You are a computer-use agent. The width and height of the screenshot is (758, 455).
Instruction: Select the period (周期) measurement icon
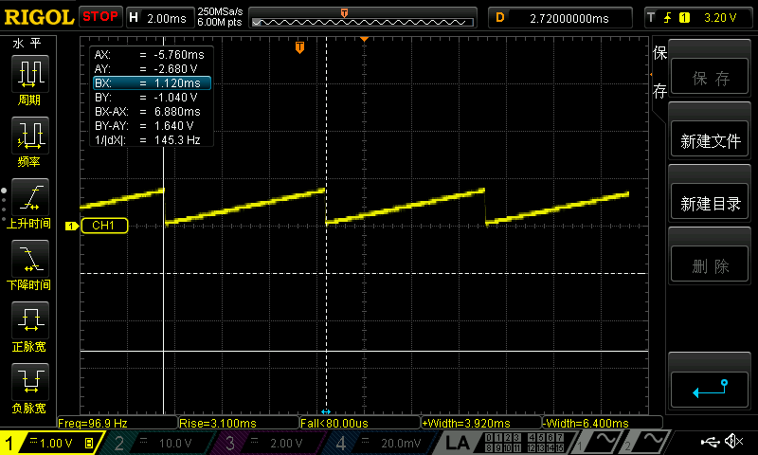(30, 74)
